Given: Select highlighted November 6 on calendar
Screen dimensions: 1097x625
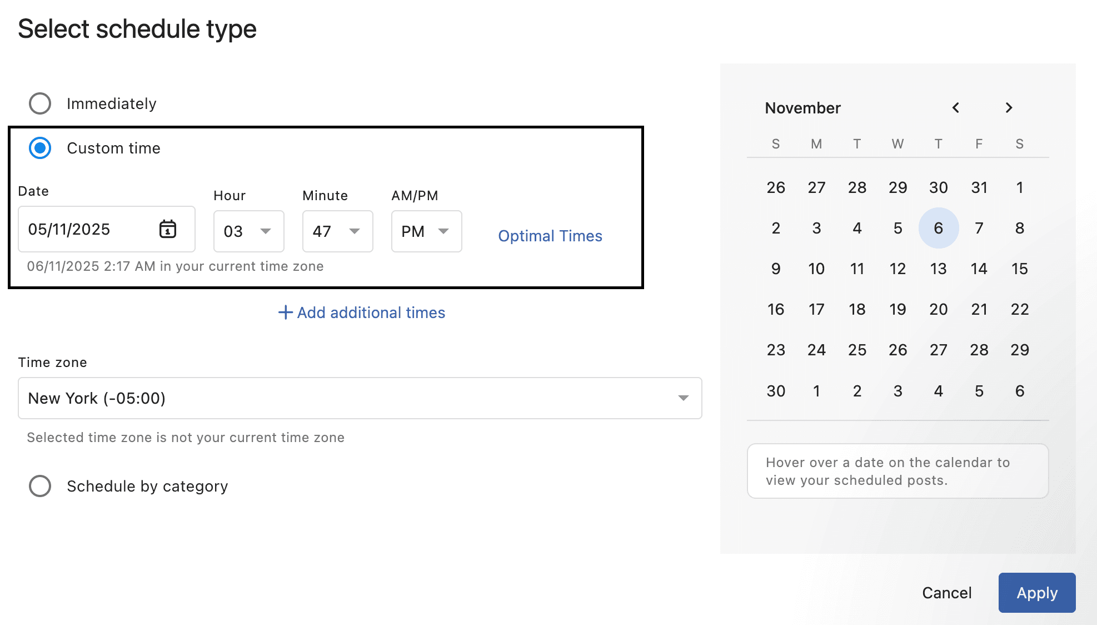Looking at the screenshot, I should click(x=938, y=228).
